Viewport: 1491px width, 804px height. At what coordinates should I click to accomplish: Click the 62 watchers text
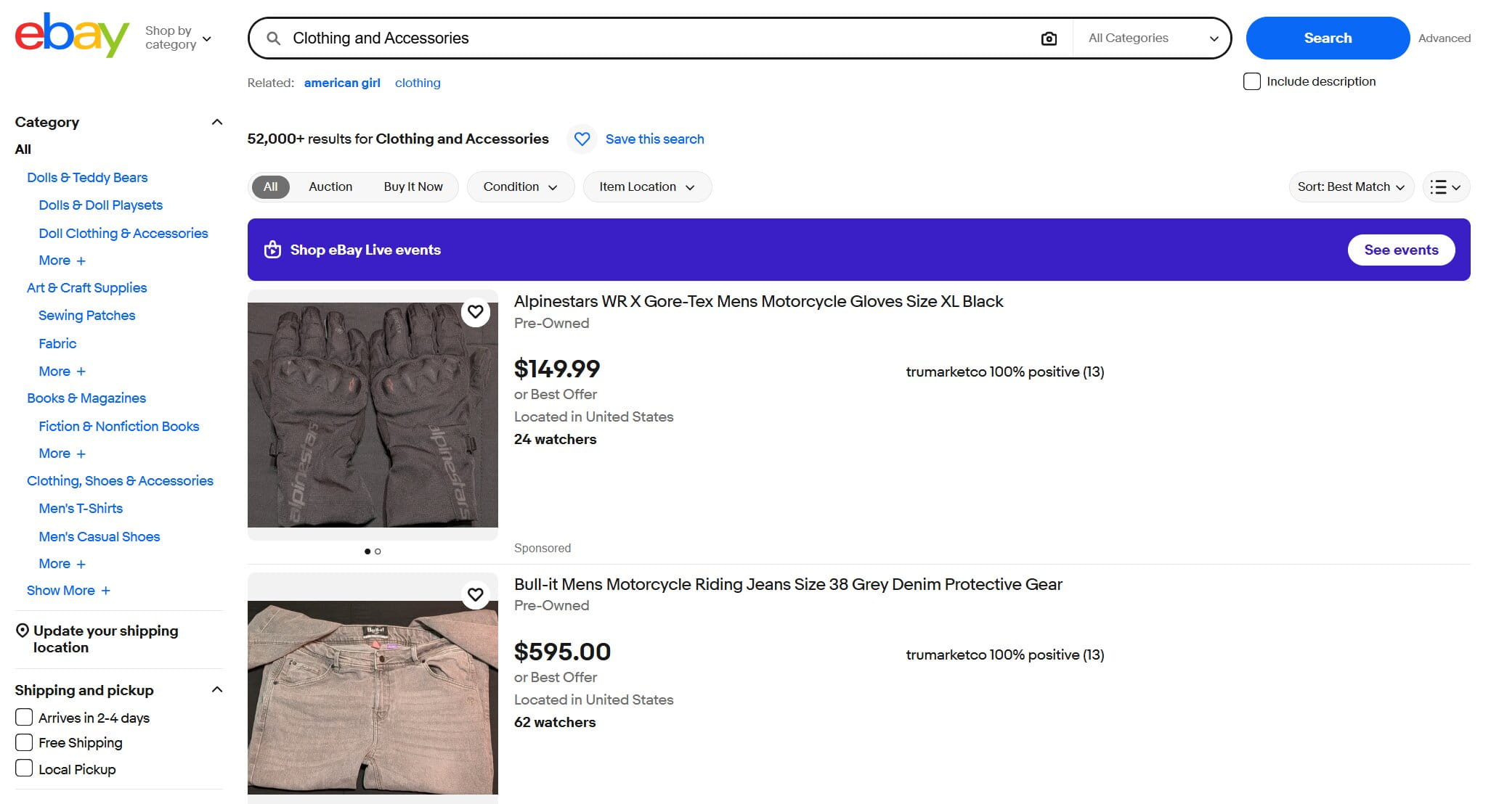pyautogui.click(x=555, y=723)
